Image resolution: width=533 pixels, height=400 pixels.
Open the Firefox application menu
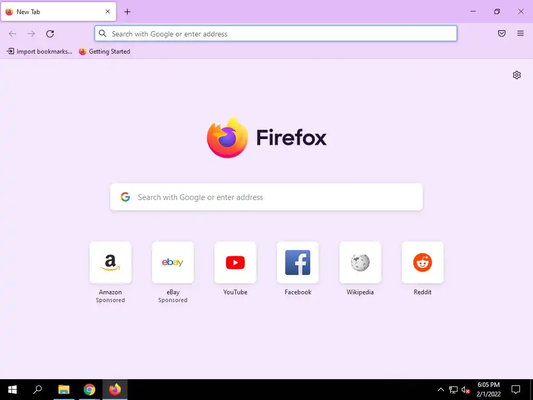pyautogui.click(x=521, y=33)
